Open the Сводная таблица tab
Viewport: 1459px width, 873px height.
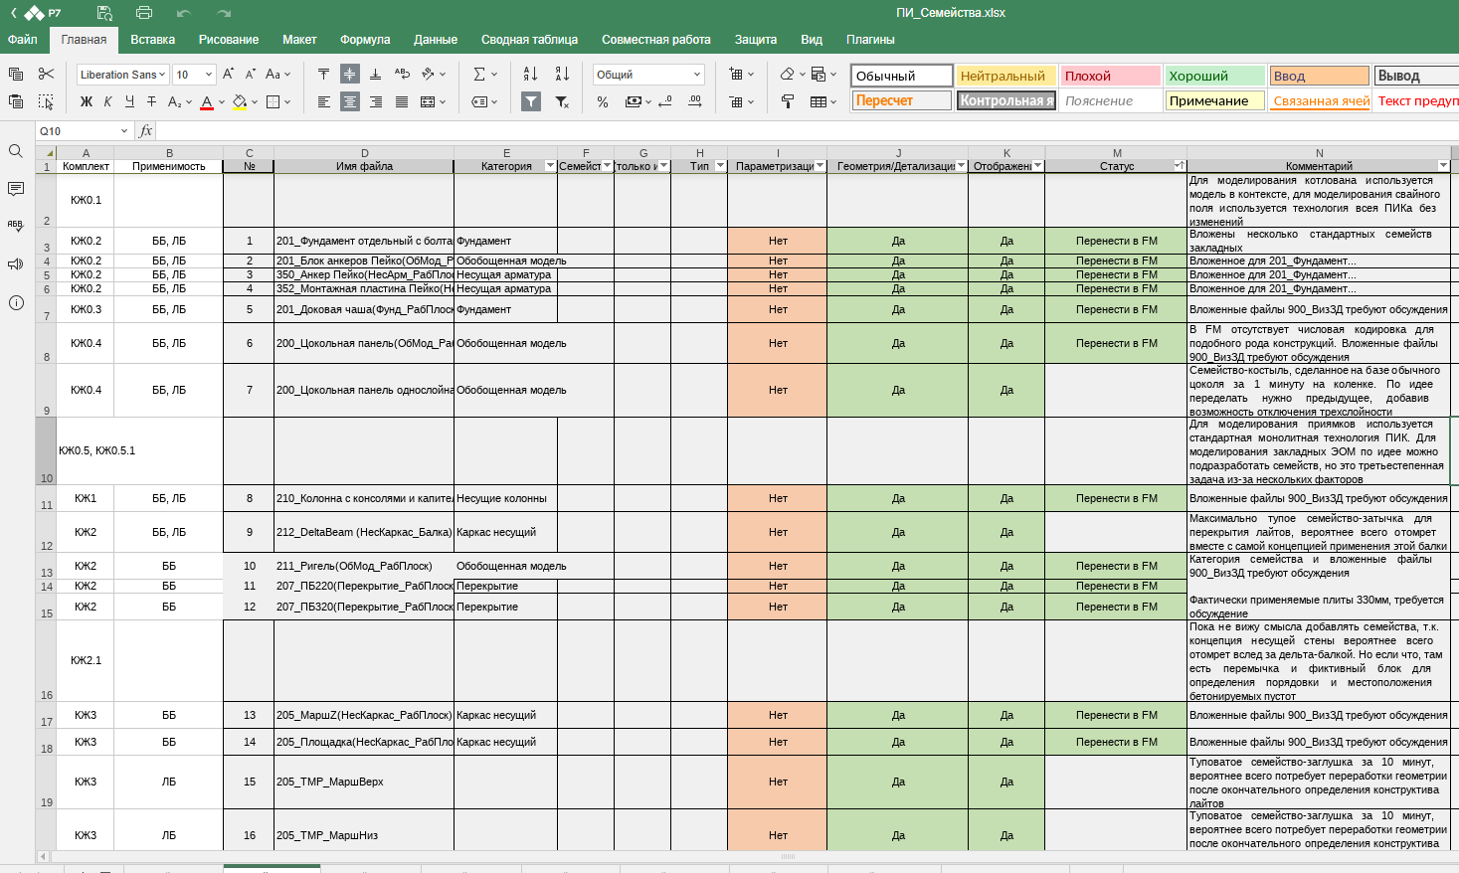click(x=529, y=40)
